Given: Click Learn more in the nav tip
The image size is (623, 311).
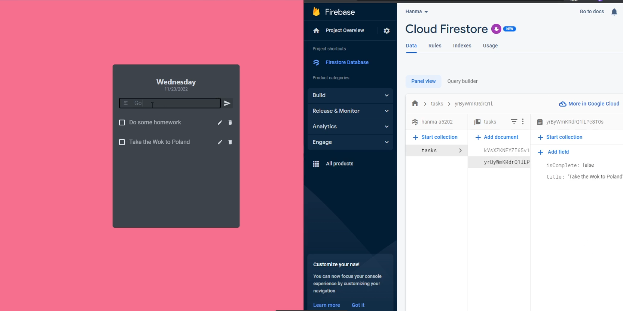Looking at the screenshot, I should (x=326, y=305).
